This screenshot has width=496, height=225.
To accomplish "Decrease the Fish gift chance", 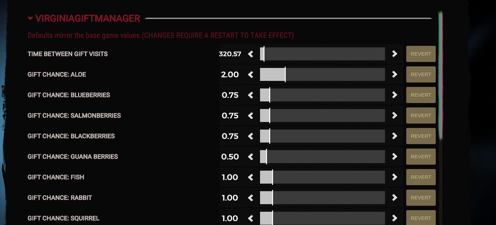I will coord(251,177).
